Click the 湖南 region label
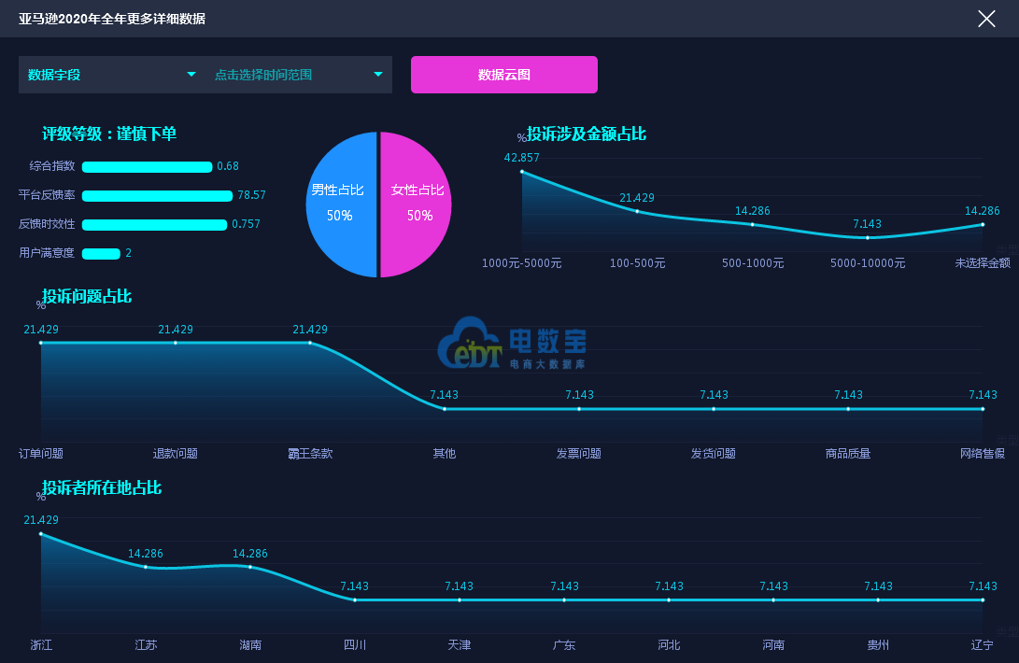This screenshot has width=1019, height=663. click(x=250, y=645)
